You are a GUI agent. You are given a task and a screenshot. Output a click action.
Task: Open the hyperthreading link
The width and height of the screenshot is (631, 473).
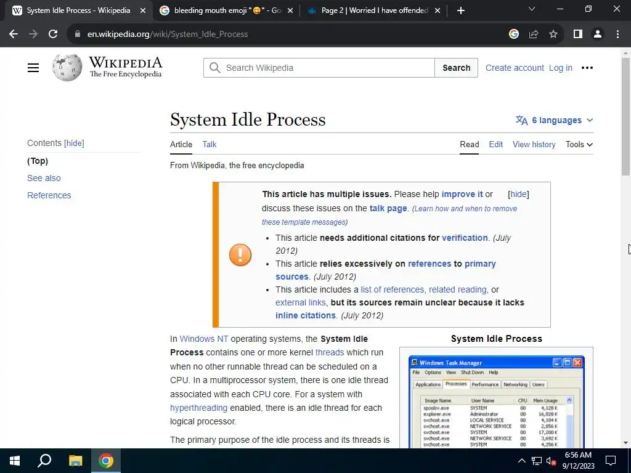click(x=199, y=408)
